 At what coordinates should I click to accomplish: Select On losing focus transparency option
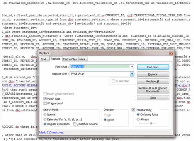138,114
